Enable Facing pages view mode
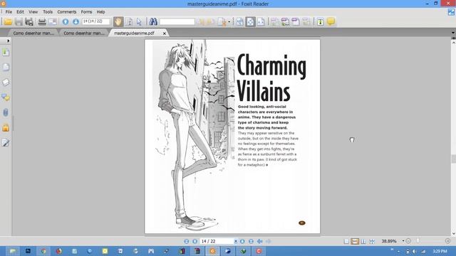456x256 pixels. point(363,241)
